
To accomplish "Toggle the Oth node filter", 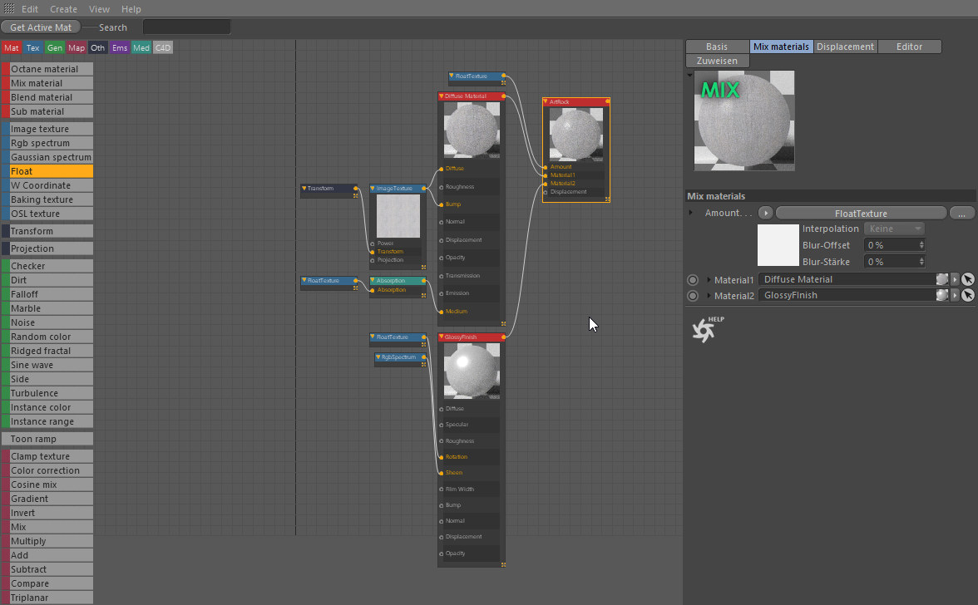I will point(98,47).
